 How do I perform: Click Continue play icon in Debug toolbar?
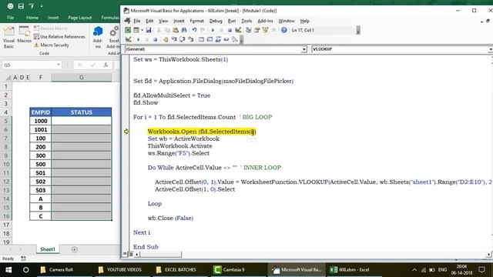(139, 39)
